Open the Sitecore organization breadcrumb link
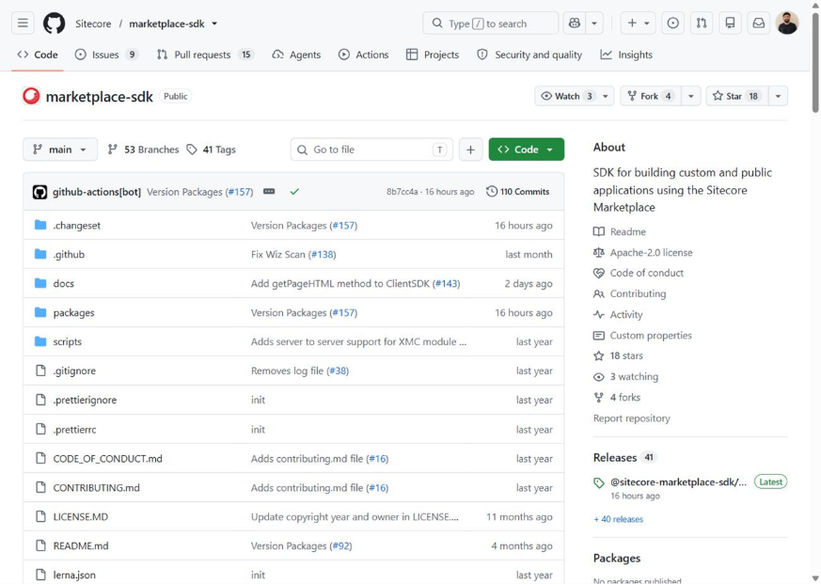The height and width of the screenshot is (584, 821). (93, 24)
